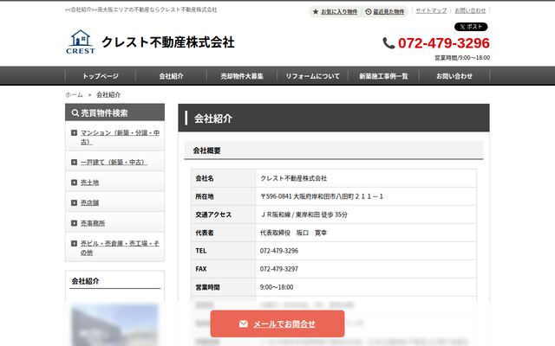This screenshot has width=555, height=346.
Task: Open 新築施工事例一覧 in the navigation bar
Action: tap(383, 76)
